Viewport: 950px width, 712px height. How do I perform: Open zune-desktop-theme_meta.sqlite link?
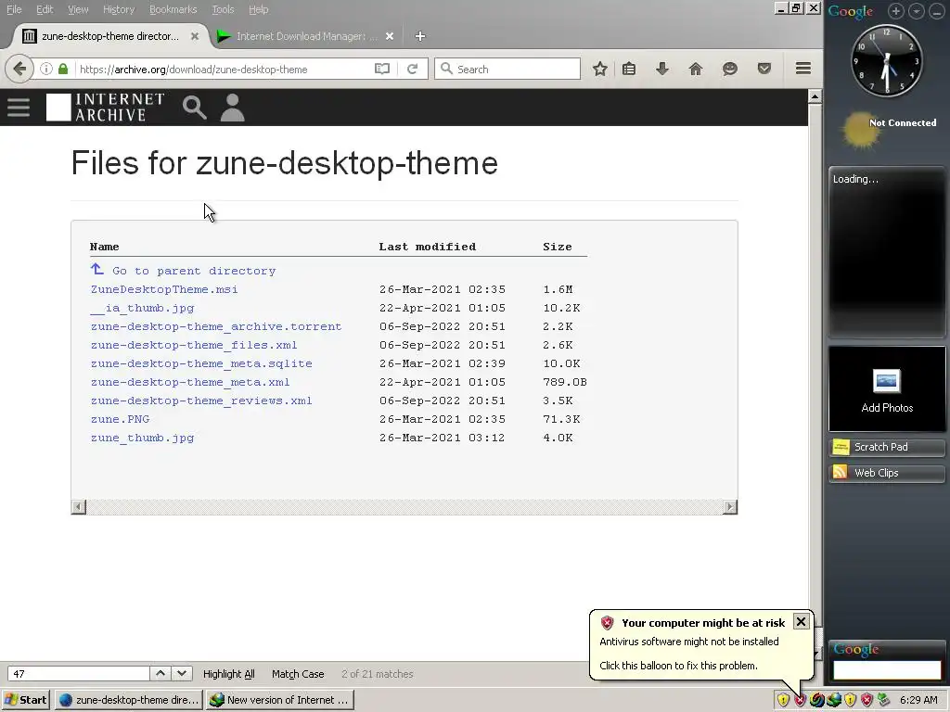pyautogui.click(x=201, y=363)
